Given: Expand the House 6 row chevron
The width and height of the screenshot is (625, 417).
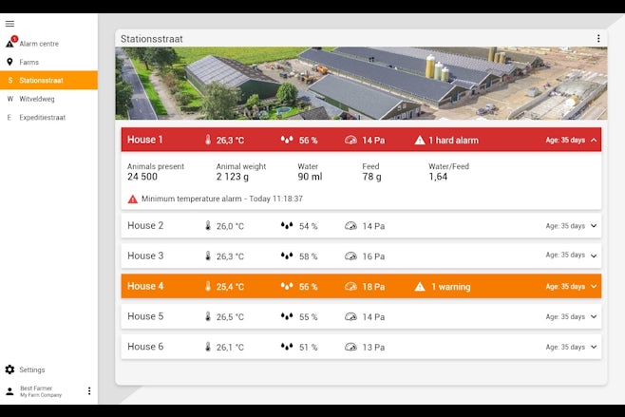Looking at the screenshot, I should coord(594,348).
